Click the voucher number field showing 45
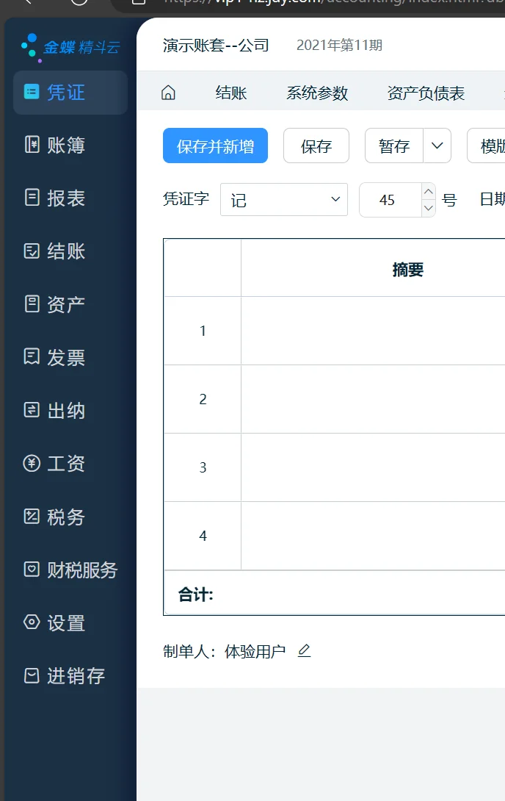 point(390,200)
